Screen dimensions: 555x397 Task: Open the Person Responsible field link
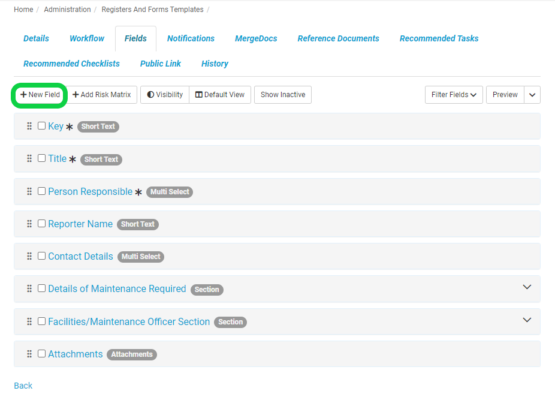tap(91, 191)
